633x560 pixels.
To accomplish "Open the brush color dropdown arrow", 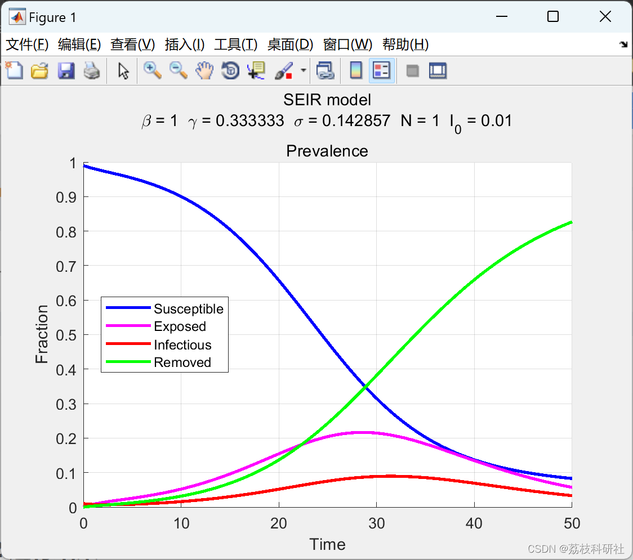I will coord(303,70).
